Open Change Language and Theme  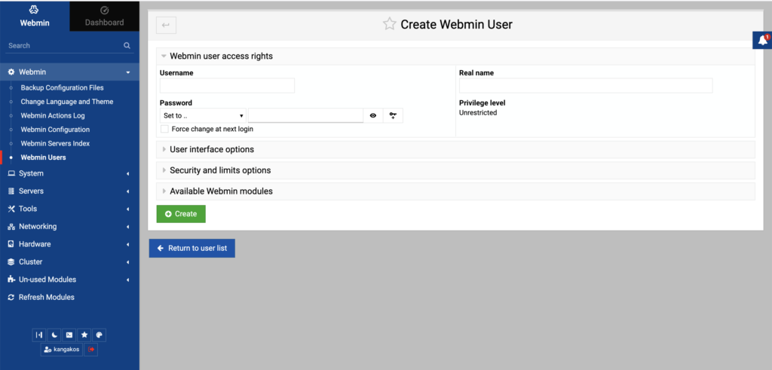(x=67, y=102)
